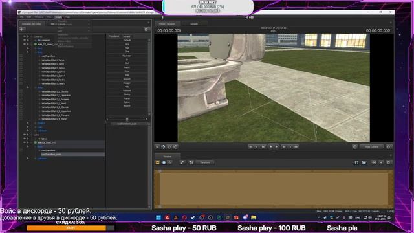Tick the checkbox beside the toilet's rootTransform
The width and height of the screenshot is (414, 233).
point(21,150)
